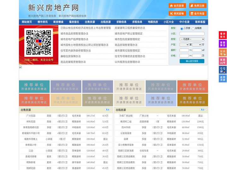Open rental listing 实小旁教师宿舍

click(126, 145)
